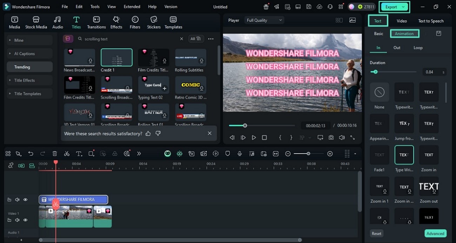Toggle the track link icon

[11, 166]
